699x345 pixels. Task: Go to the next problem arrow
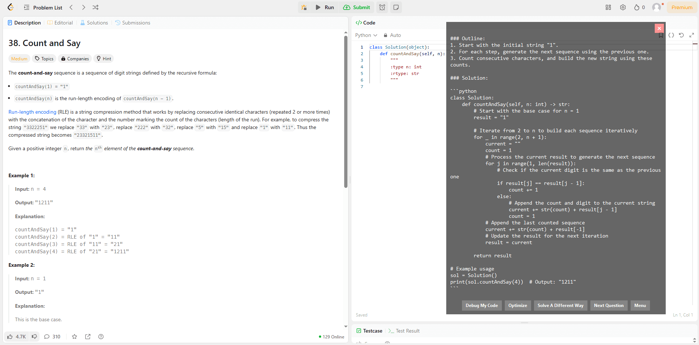point(83,7)
